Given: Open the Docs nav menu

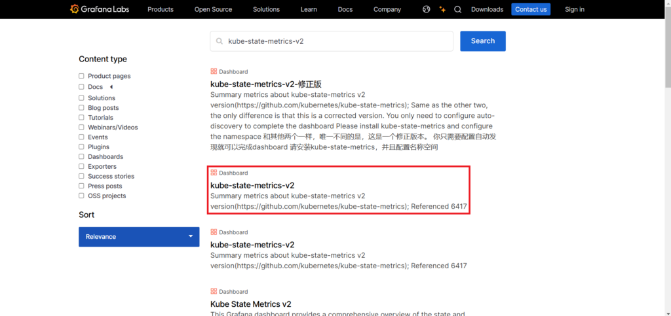Looking at the screenshot, I should click(x=345, y=9).
